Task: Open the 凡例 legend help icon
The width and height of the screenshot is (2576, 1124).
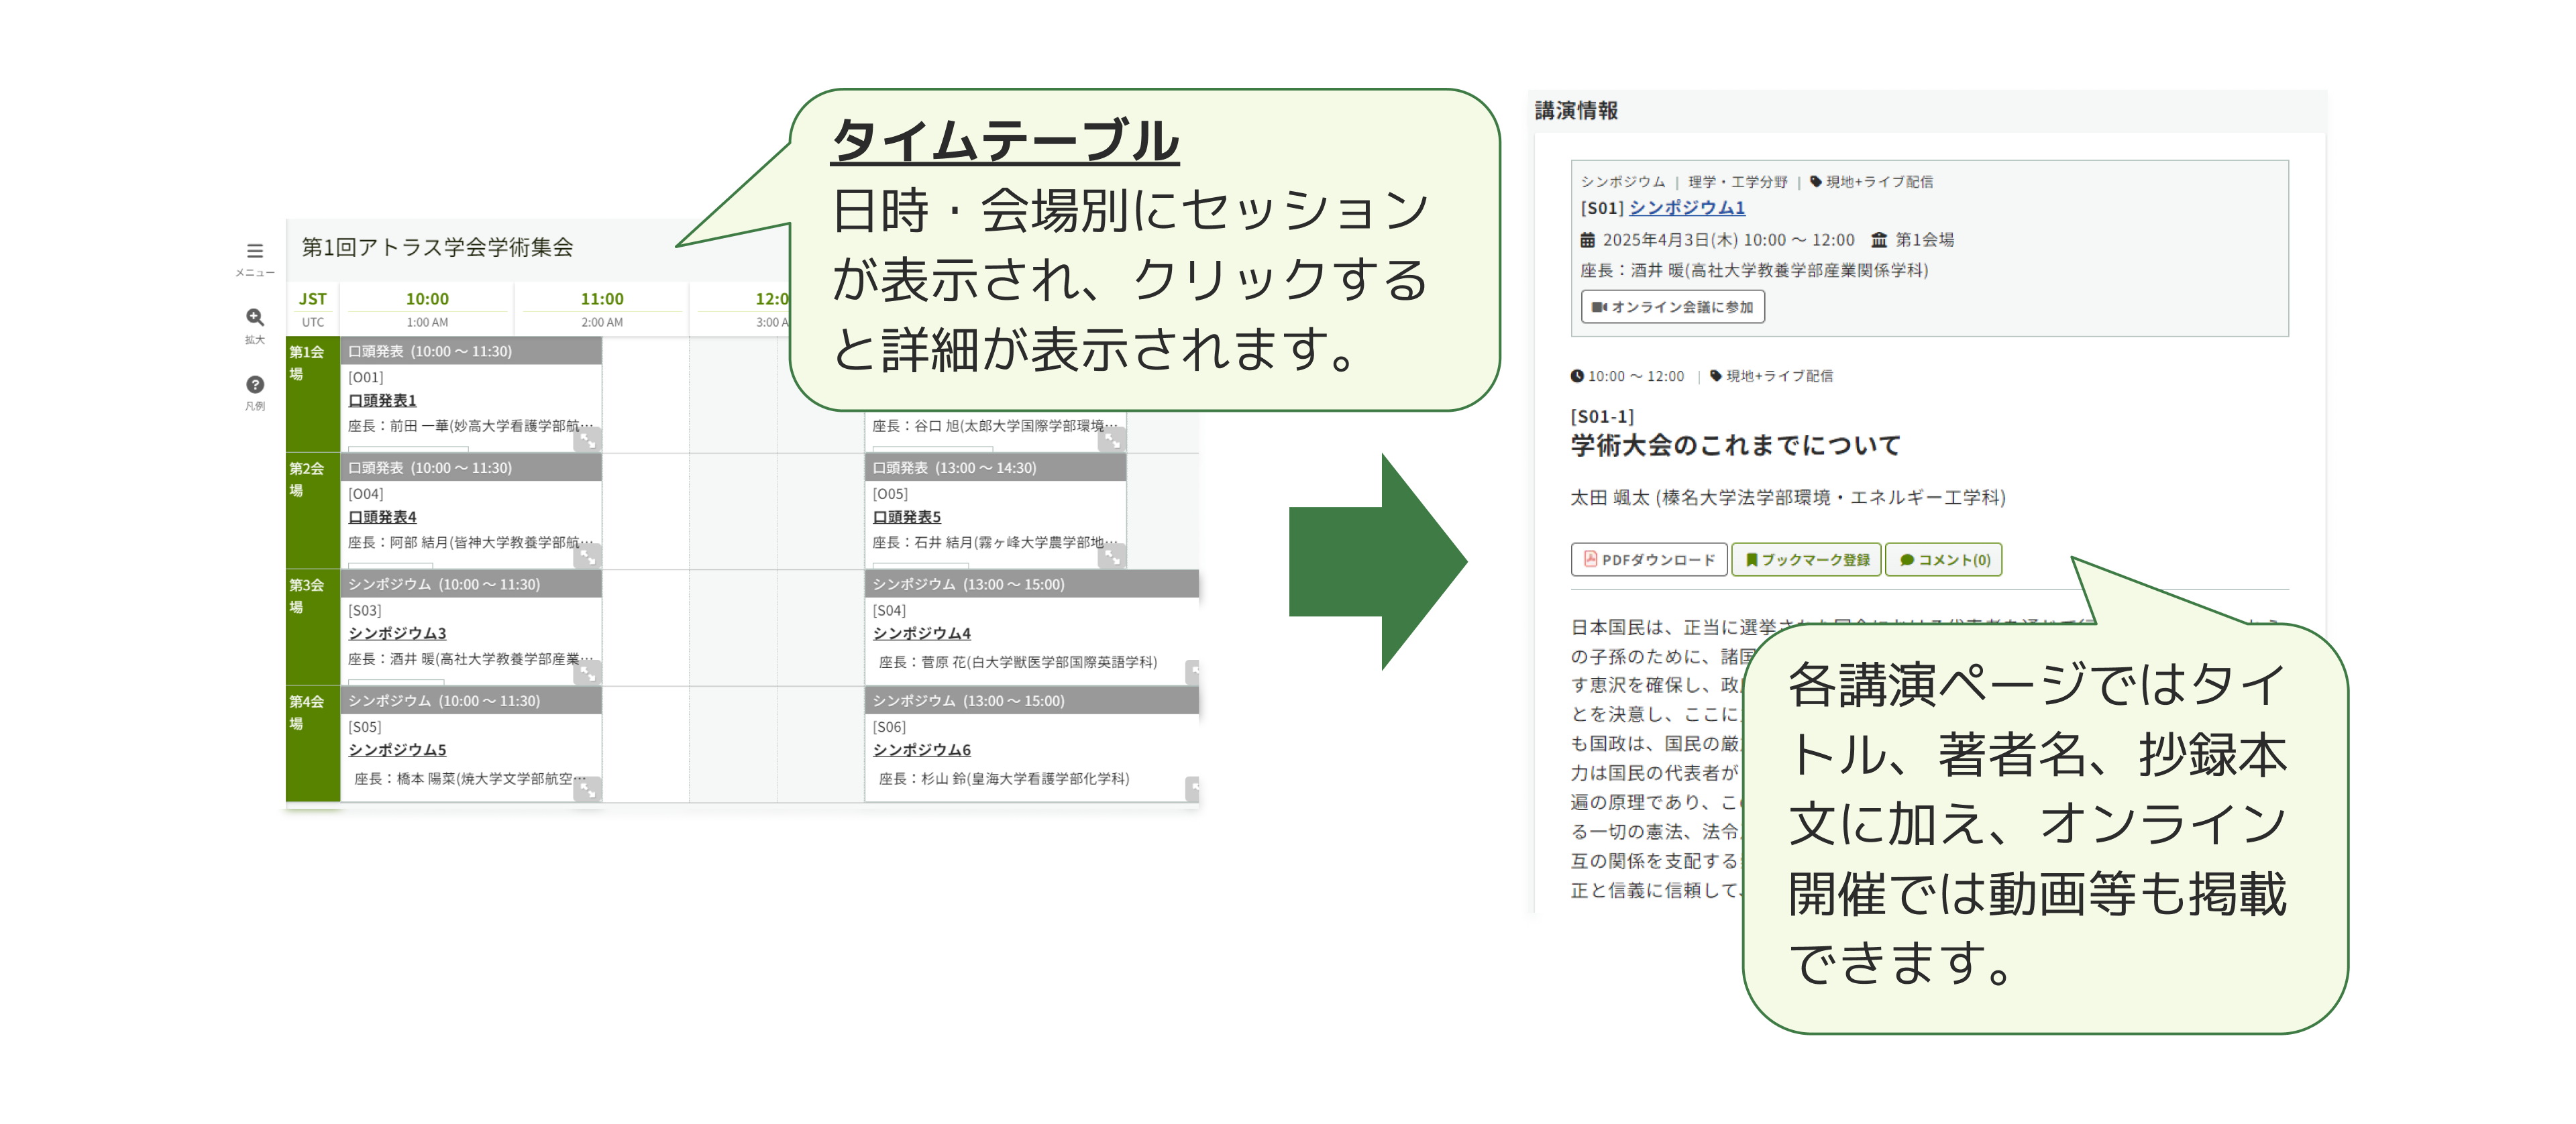Action: tap(255, 385)
